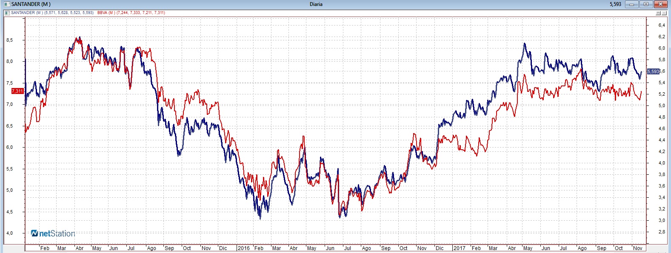Select the red BBVA (M) series legend
The height and width of the screenshot is (253, 671).
[131, 13]
